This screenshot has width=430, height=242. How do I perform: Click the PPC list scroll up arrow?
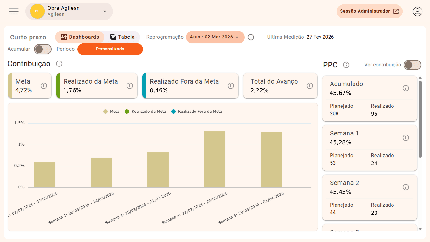click(x=420, y=78)
